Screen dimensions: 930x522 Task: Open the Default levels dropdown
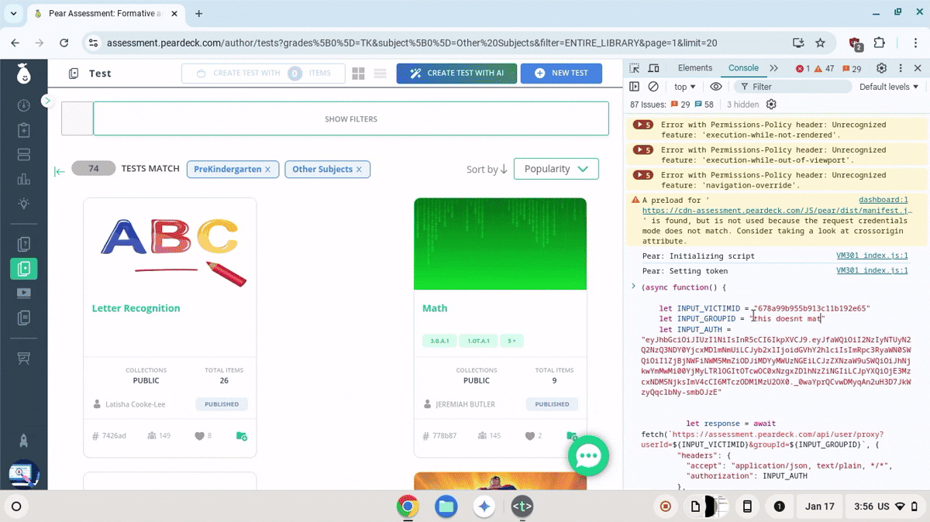pos(889,87)
